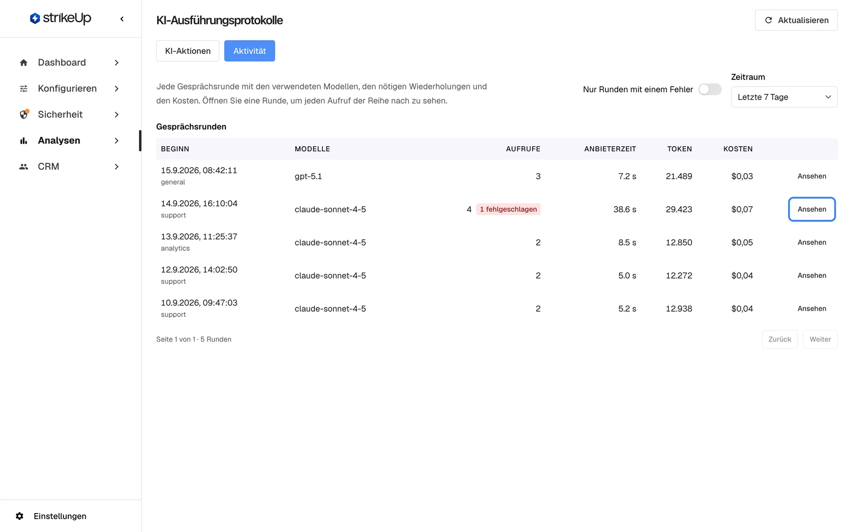Click the CRM people icon
The width and height of the screenshot is (852, 532).
click(x=24, y=166)
